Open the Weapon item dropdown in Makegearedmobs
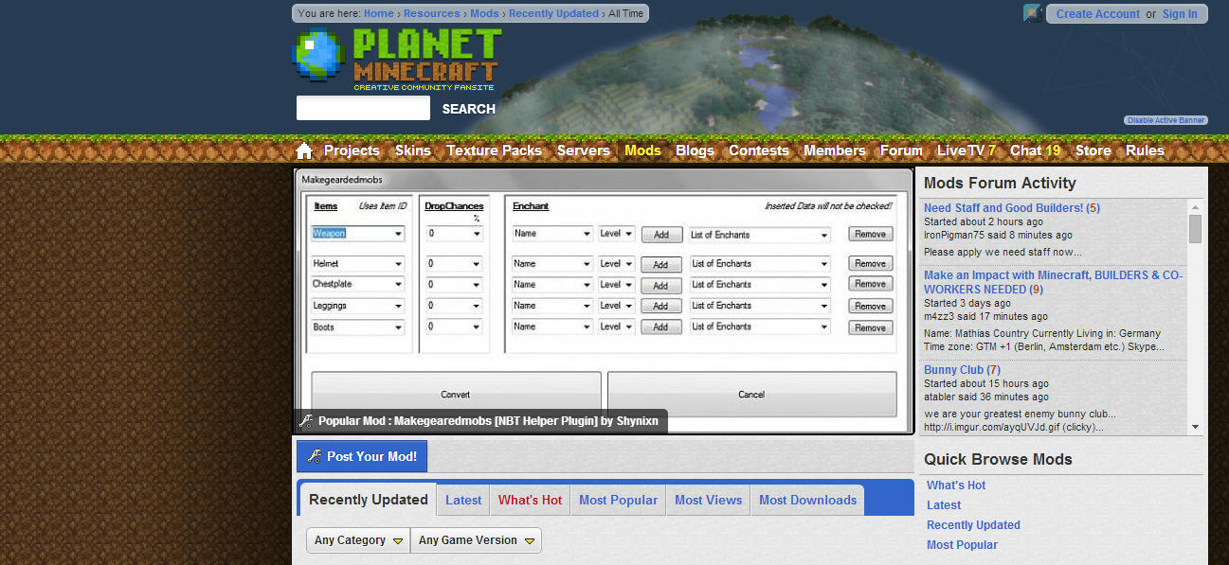 click(357, 233)
